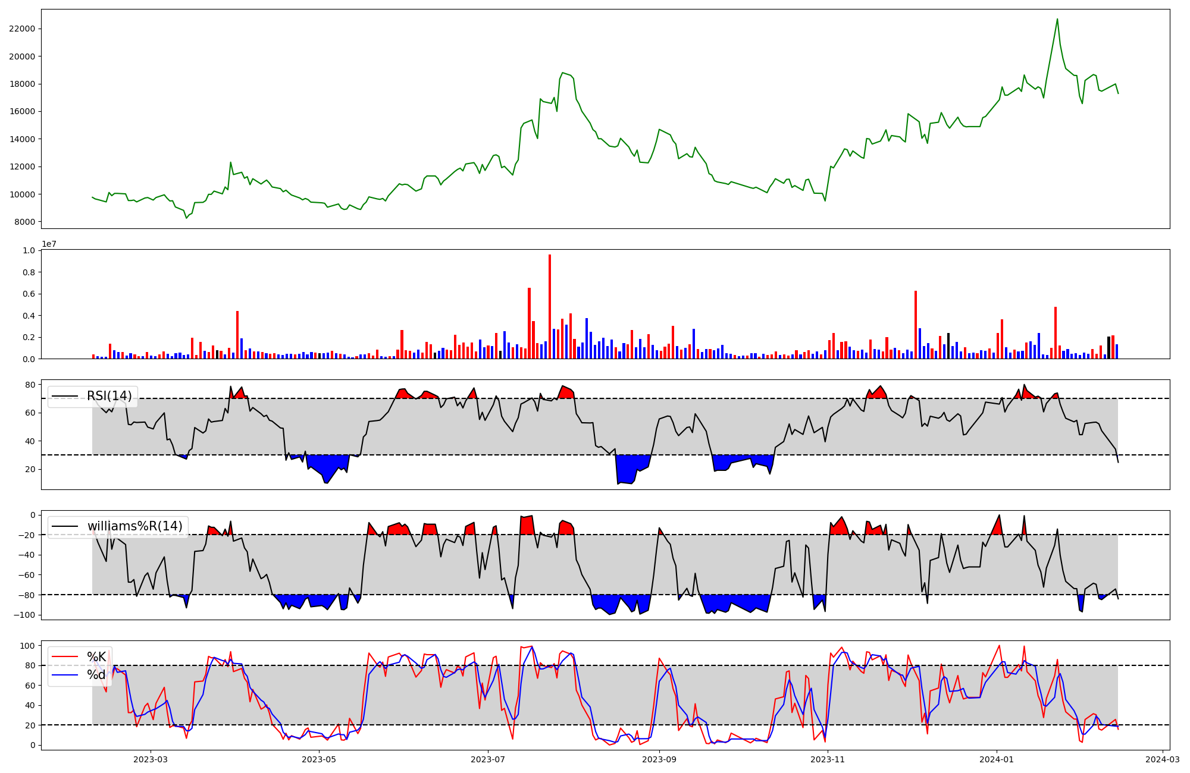Image resolution: width=1190 pixels, height=773 pixels.
Task: Click the -100 label on williams%R axis
Action: (24, 615)
